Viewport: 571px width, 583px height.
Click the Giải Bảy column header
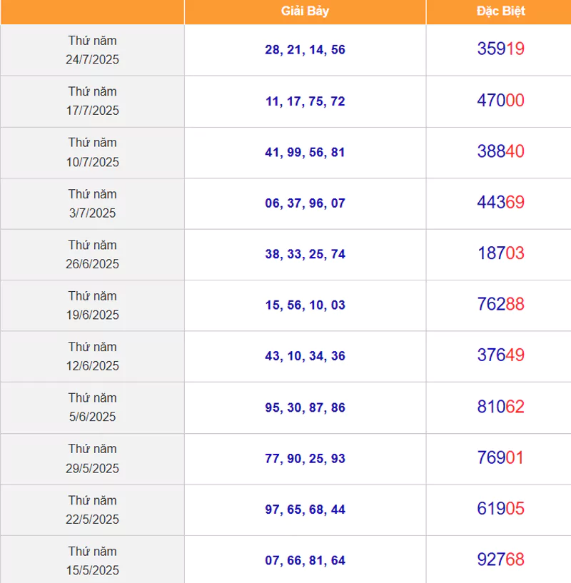[305, 11]
